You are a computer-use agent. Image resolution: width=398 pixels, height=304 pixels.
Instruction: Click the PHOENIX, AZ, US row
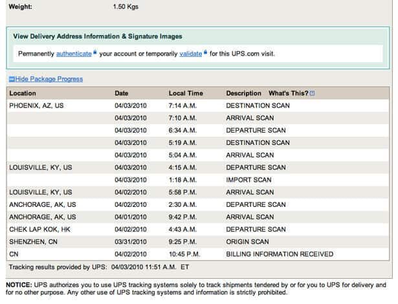pos(198,105)
